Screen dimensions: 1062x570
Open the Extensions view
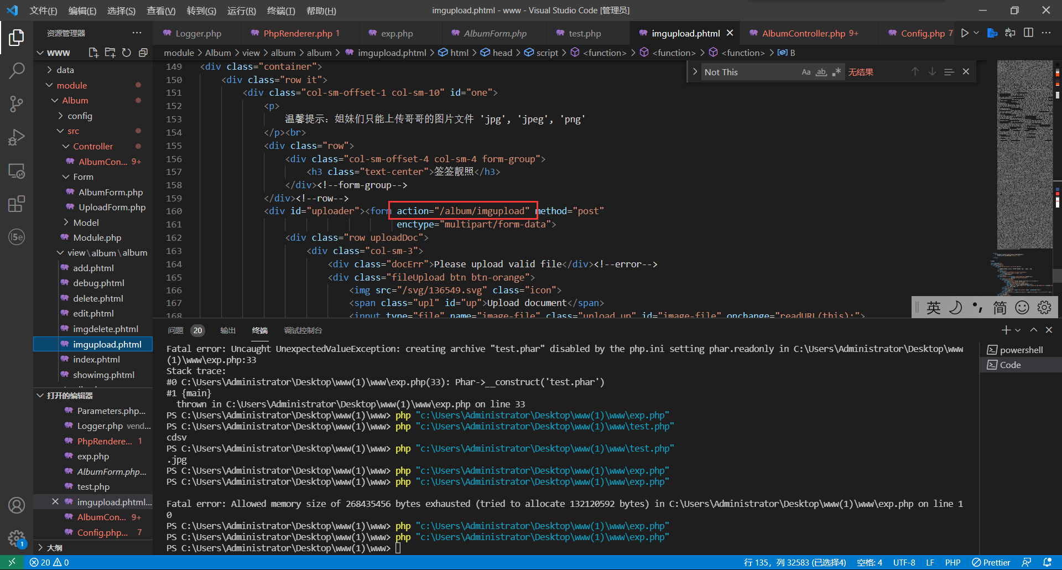(17, 204)
